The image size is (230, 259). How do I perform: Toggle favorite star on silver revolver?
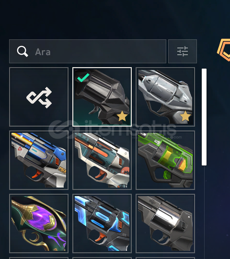click(185, 116)
